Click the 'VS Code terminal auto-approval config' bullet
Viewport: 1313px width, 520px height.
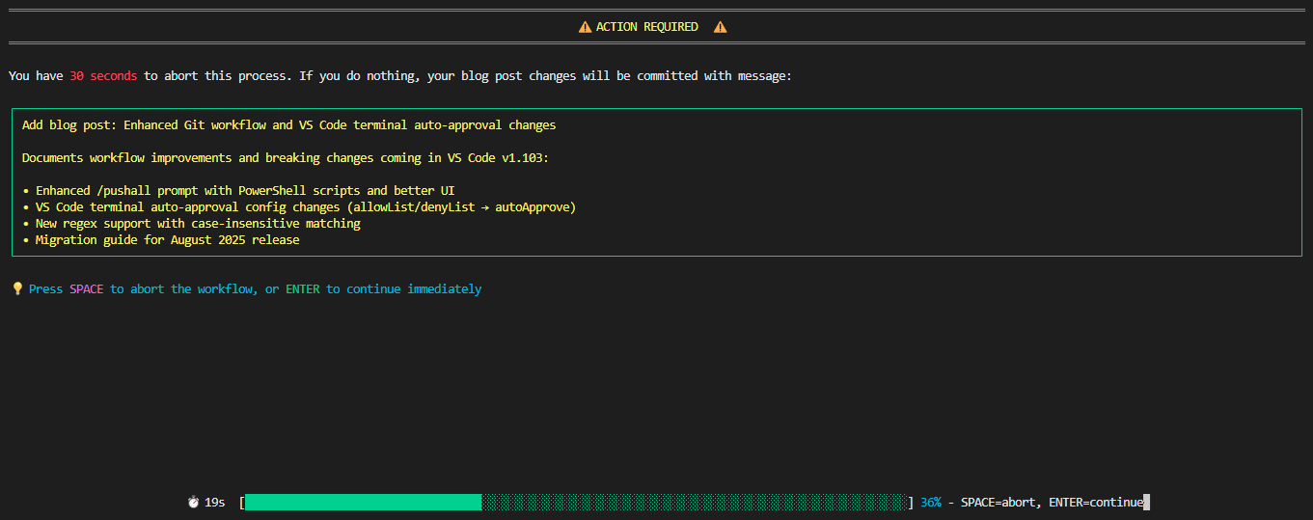[299, 207]
